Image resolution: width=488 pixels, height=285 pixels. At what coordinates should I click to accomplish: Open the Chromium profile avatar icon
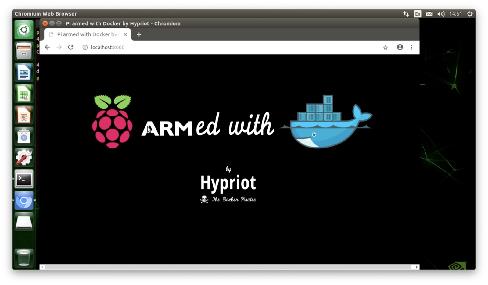click(400, 47)
